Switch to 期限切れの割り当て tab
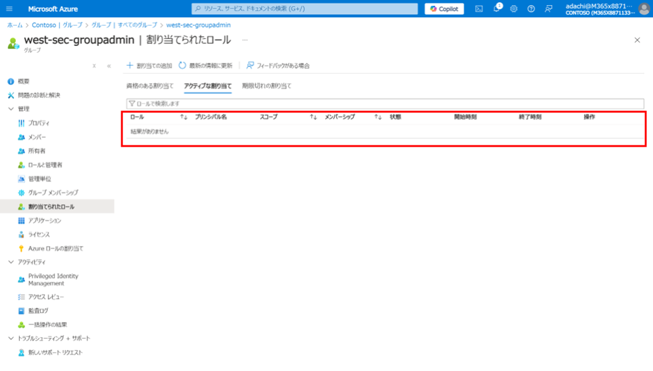 [x=267, y=86]
